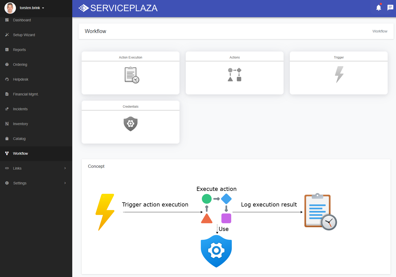396x277 pixels.
Task: Click the Helpdesk headset icon
Action: pos(7,79)
